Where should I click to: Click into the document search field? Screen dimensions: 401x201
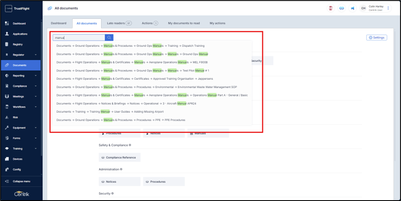79,37
